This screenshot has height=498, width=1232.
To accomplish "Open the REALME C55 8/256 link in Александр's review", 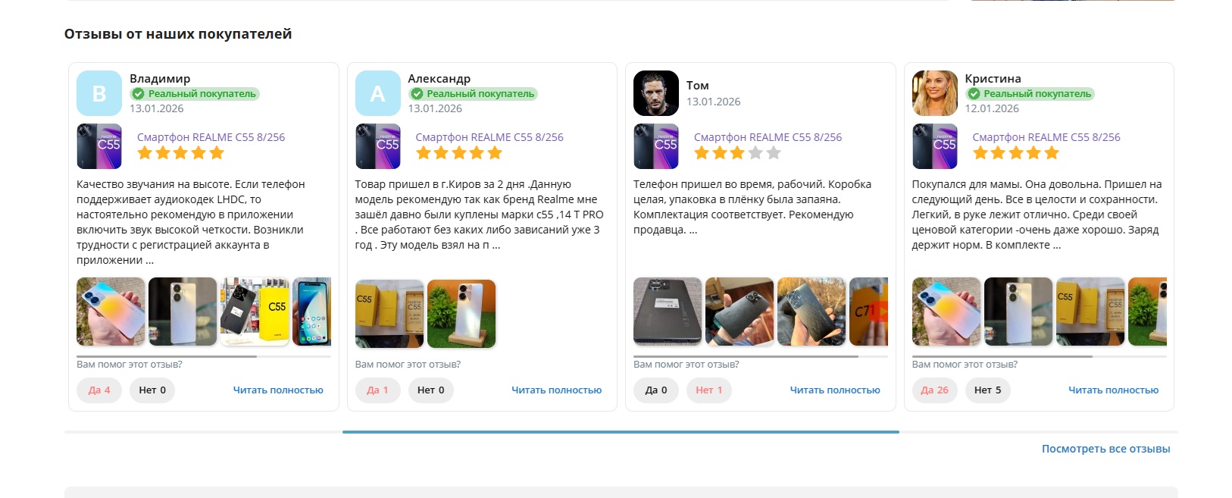I will [489, 137].
